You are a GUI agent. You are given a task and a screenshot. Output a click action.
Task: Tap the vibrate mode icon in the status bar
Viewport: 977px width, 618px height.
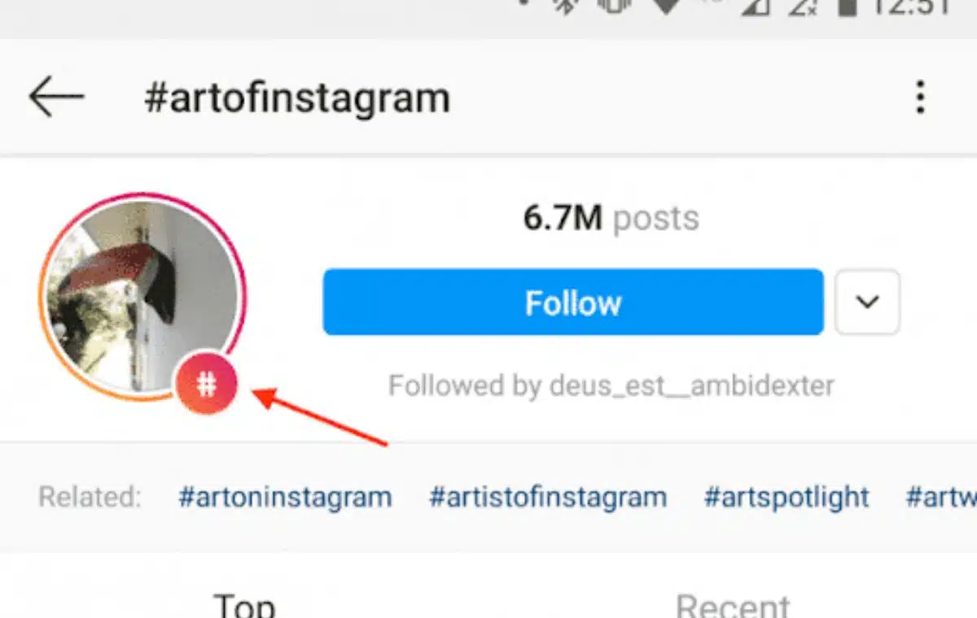[x=612, y=10]
